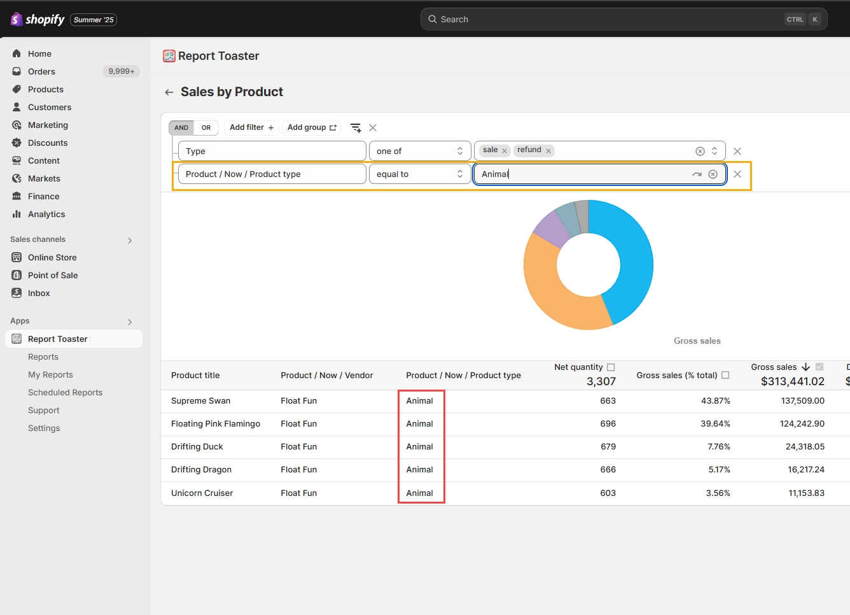Remove the 'refund' tag from Type filter
This screenshot has height=615, width=850.
(548, 151)
